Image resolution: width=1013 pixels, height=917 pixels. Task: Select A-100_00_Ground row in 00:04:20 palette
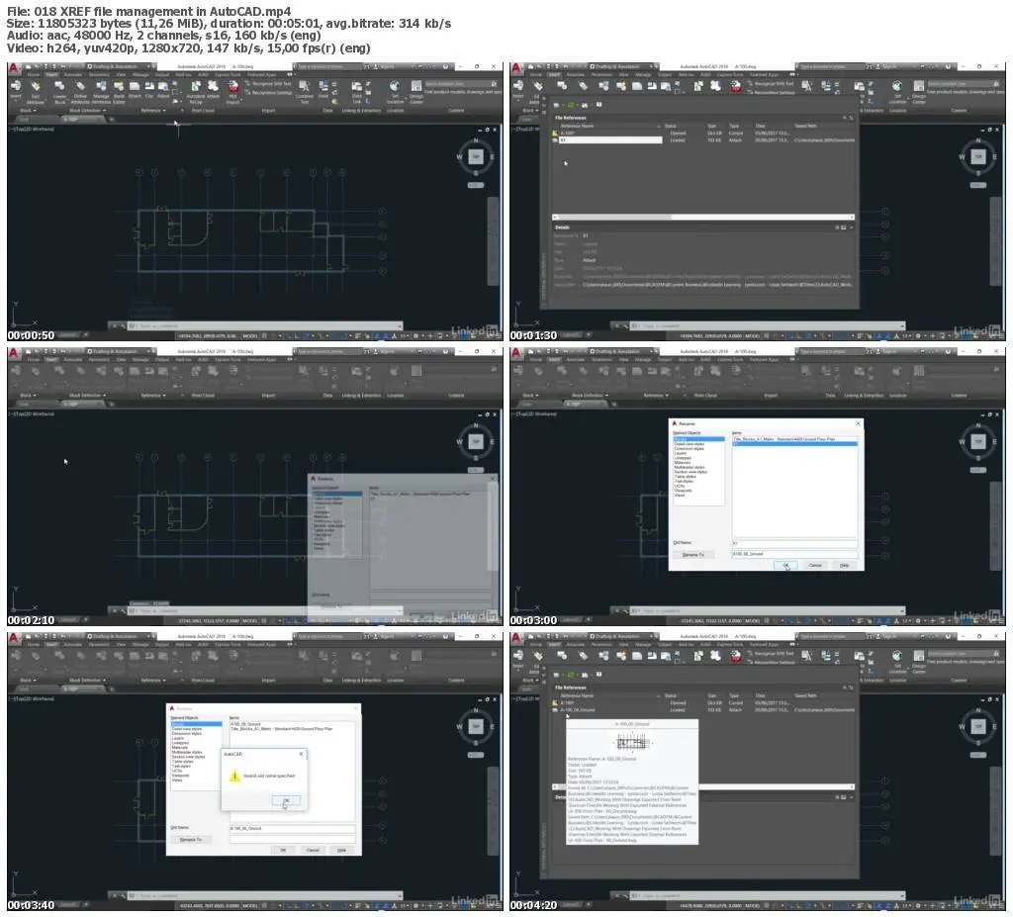point(703,709)
